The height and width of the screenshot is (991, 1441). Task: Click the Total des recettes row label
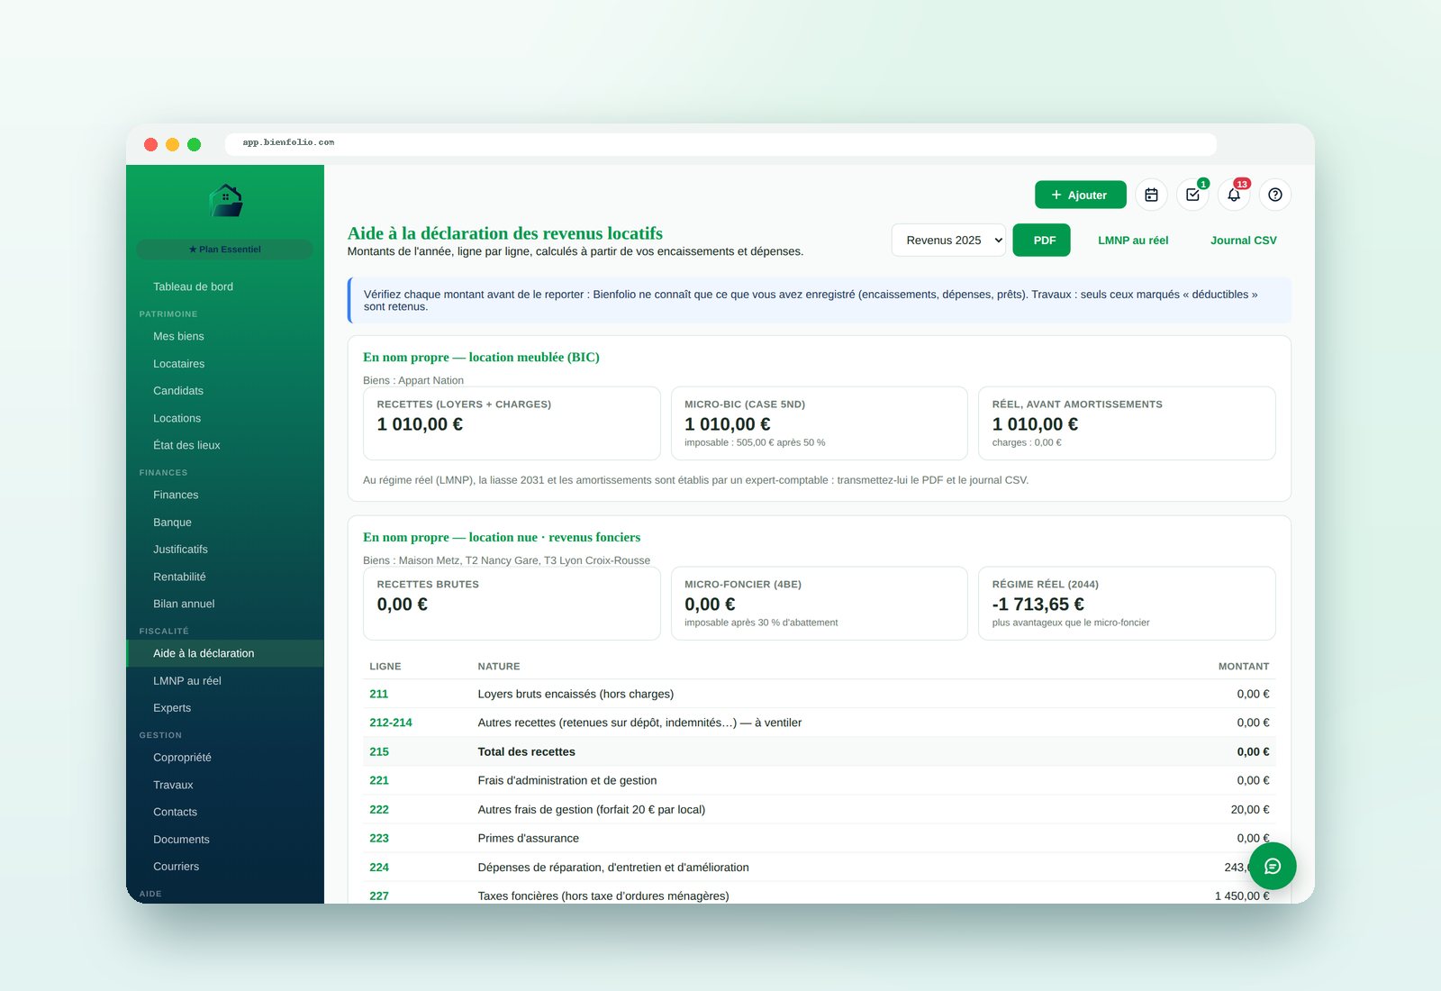click(x=526, y=751)
